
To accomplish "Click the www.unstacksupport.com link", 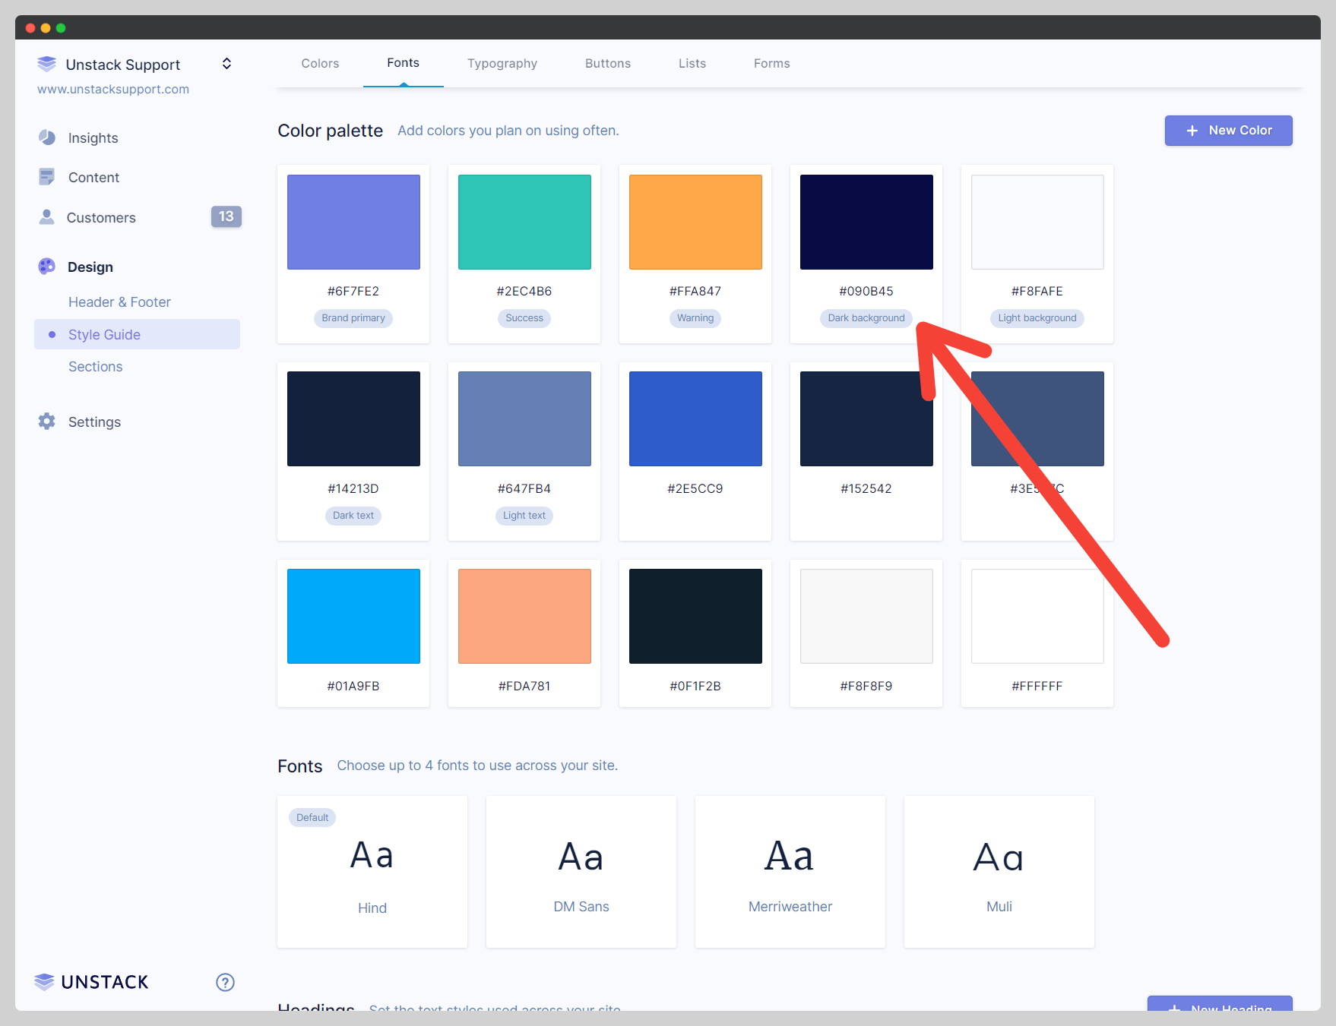I will click(112, 89).
